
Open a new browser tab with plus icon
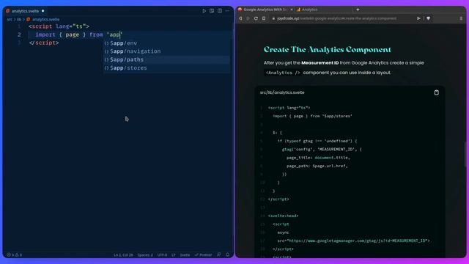coord(358,10)
